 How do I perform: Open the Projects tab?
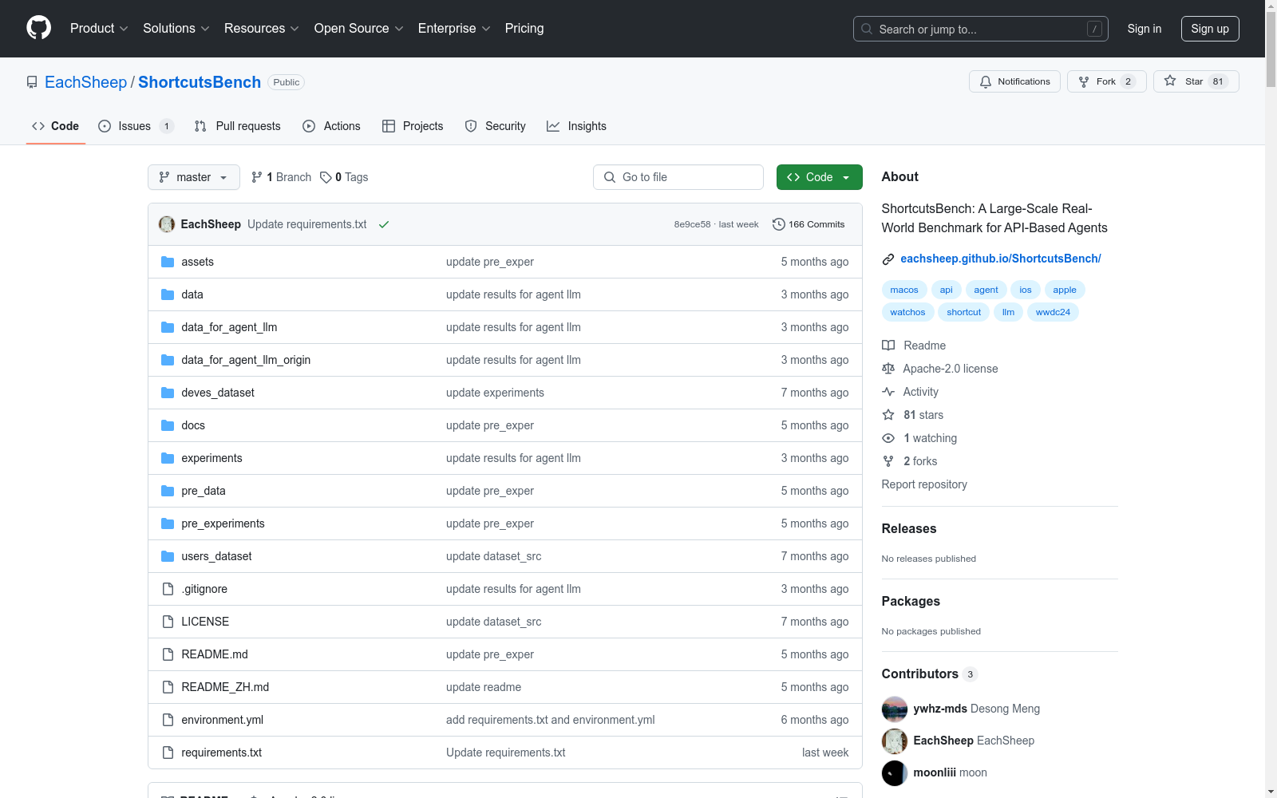point(413,126)
